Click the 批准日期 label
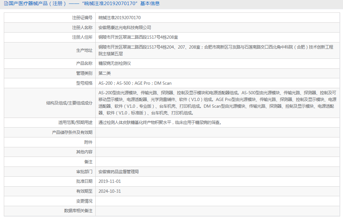The image size is (343, 217). coord(84,182)
